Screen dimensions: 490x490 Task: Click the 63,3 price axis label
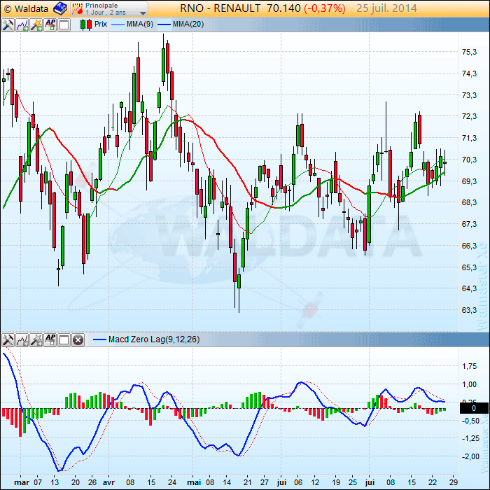(470, 310)
